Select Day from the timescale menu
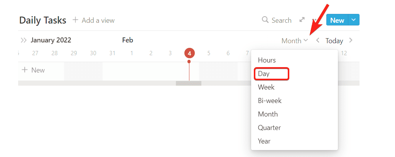 click(264, 74)
